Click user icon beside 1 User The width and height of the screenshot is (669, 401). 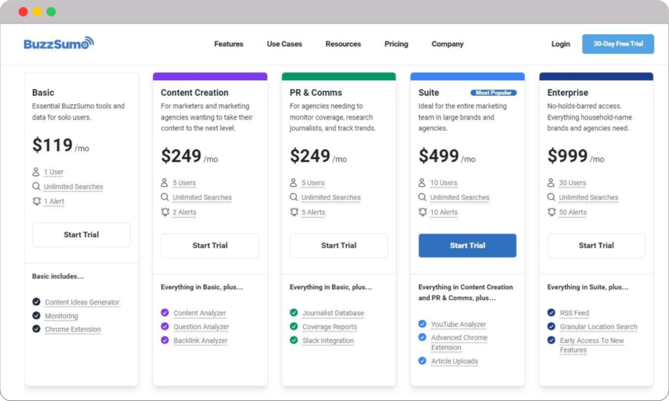click(36, 172)
